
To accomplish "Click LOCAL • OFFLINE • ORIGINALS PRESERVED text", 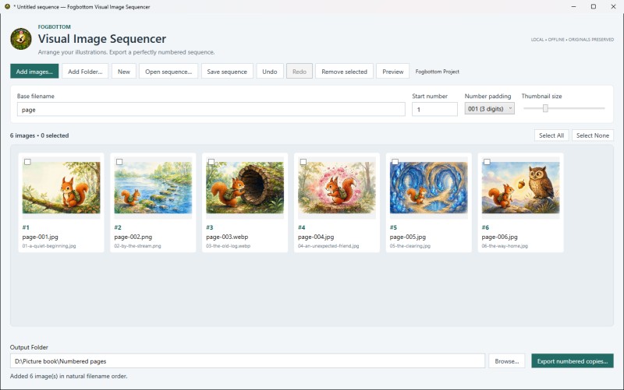I will point(573,40).
